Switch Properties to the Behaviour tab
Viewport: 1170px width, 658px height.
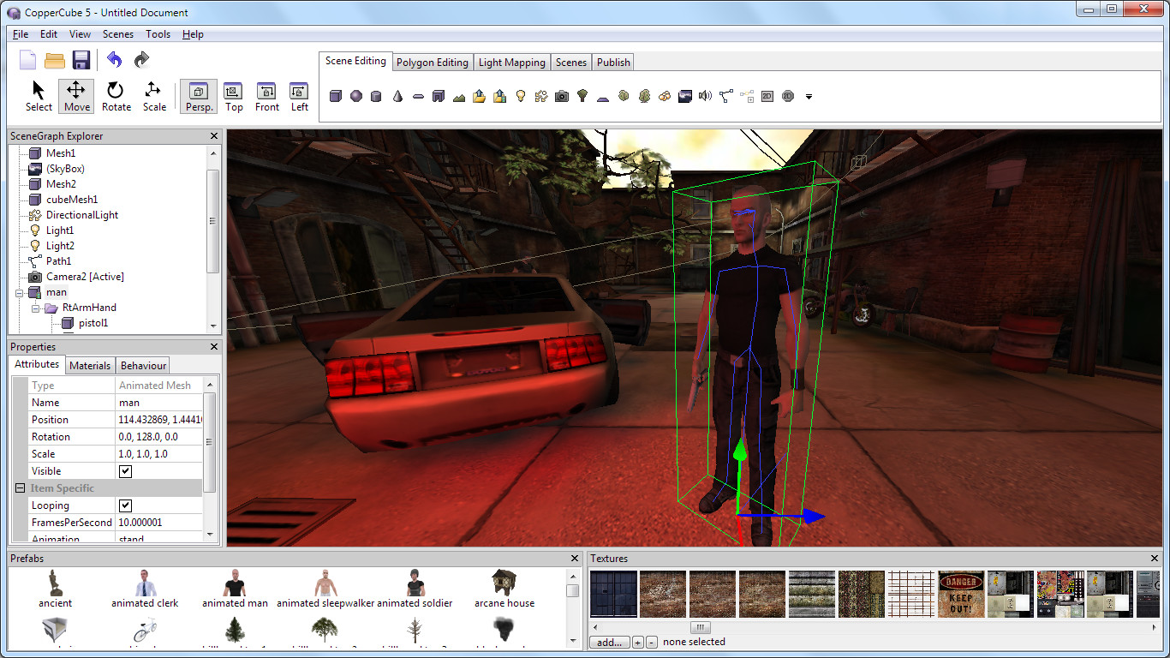point(142,365)
